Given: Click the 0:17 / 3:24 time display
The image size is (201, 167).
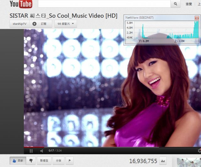Looking at the screenshot, I should [x=55, y=151].
